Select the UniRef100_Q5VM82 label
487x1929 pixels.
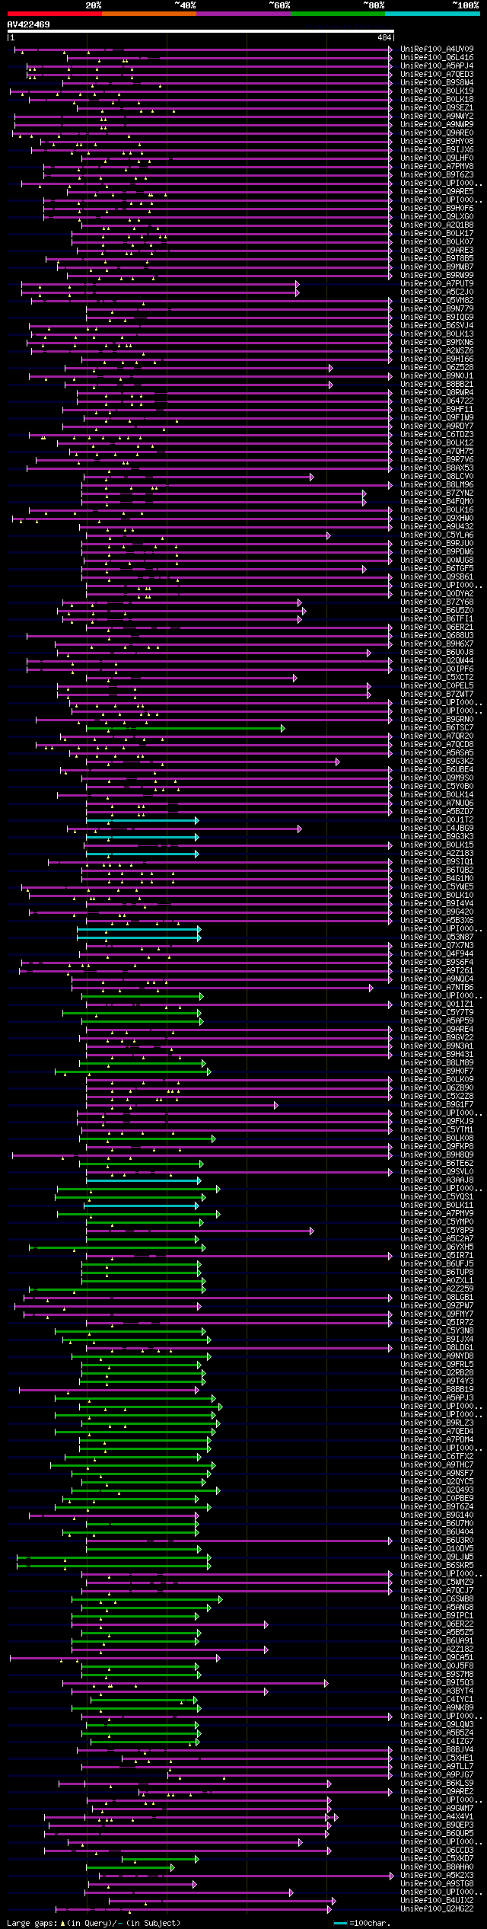coord(437,301)
